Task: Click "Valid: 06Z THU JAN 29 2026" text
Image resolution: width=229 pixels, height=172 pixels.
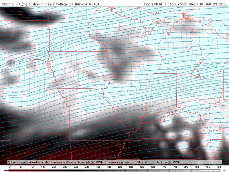Action: (x=202, y=4)
